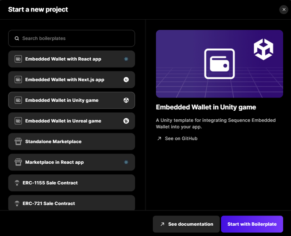Select ERC-1155 Sale Contract
Image resolution: width=291 pixels, height=236 pixels.
click(x=71, y=183)
